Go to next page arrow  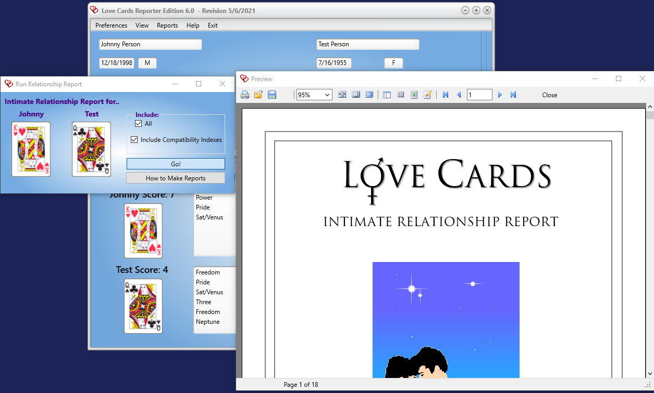click(500, 95)
